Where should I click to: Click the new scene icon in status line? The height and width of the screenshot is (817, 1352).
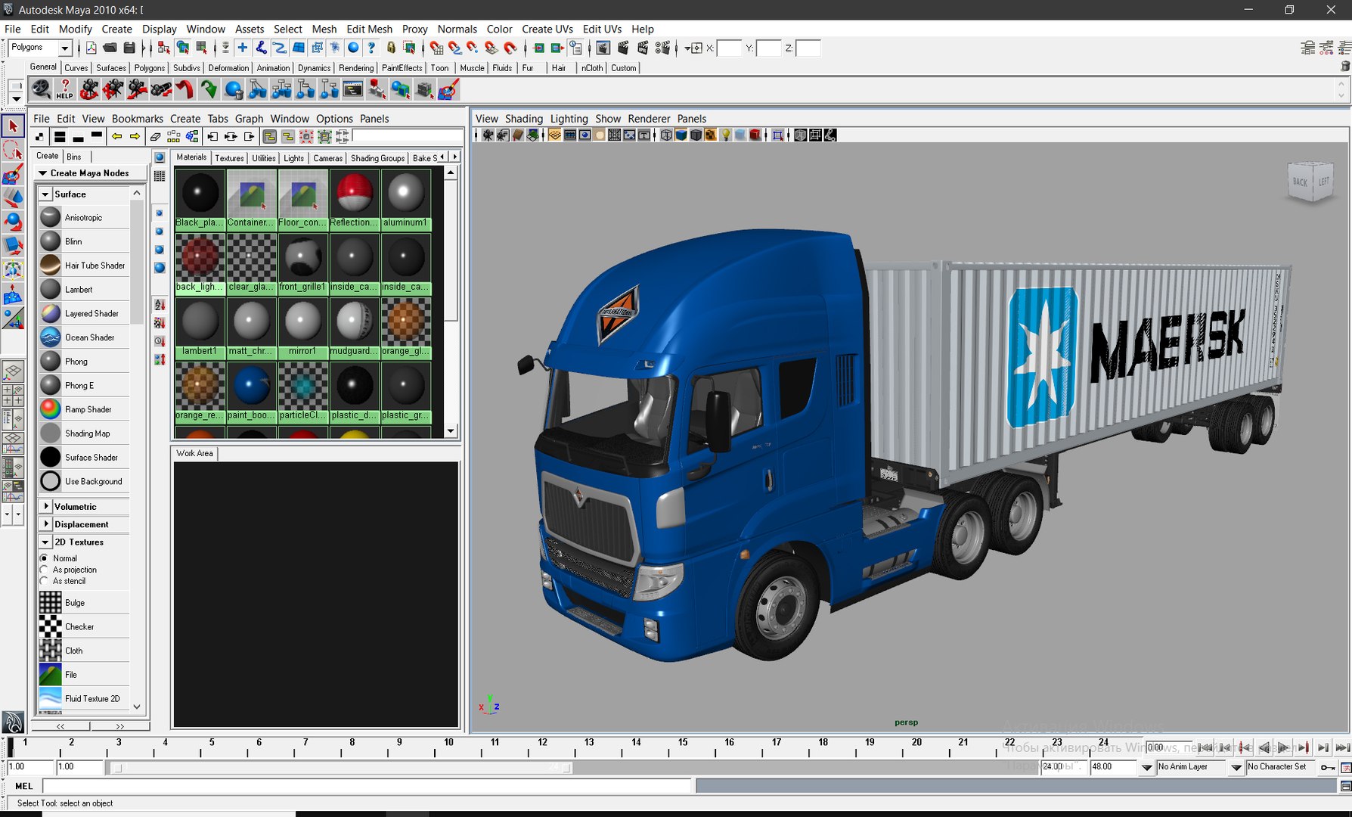pyautogui.click(x=91, y=48)
